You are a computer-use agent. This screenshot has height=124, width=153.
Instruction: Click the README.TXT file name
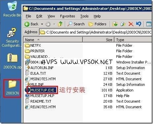click(41, 101)
